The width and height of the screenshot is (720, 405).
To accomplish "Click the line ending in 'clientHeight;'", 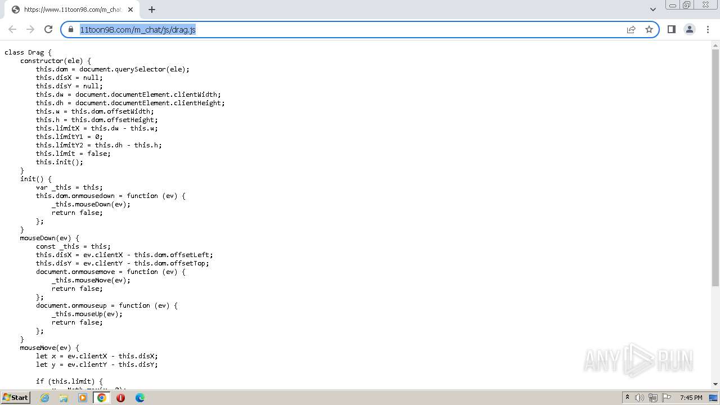I will point(130,103).
